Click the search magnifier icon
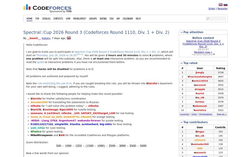Viewport: 251px width, 157px height. [208, 18]
